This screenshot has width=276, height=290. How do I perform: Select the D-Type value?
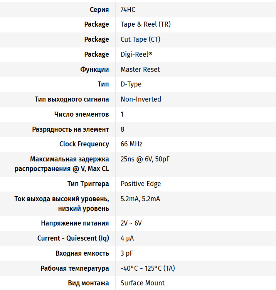[131, 84]
